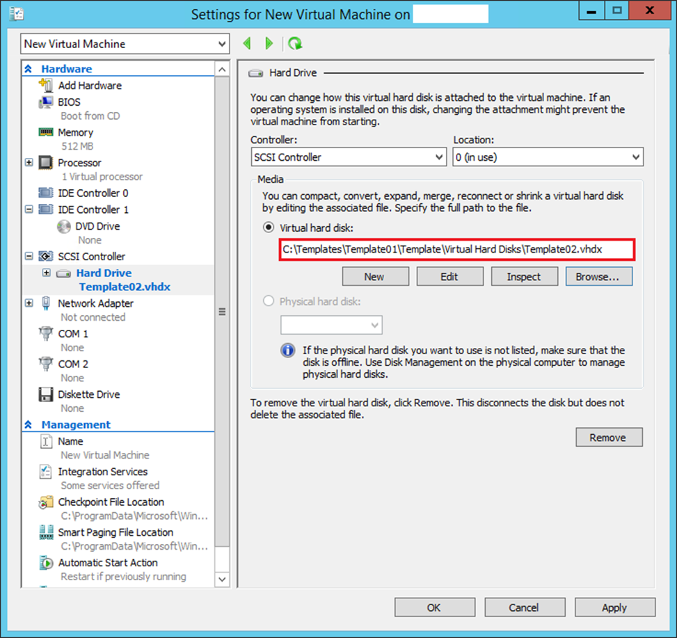Select DVD Drive in the tree

tap(97, 226)
